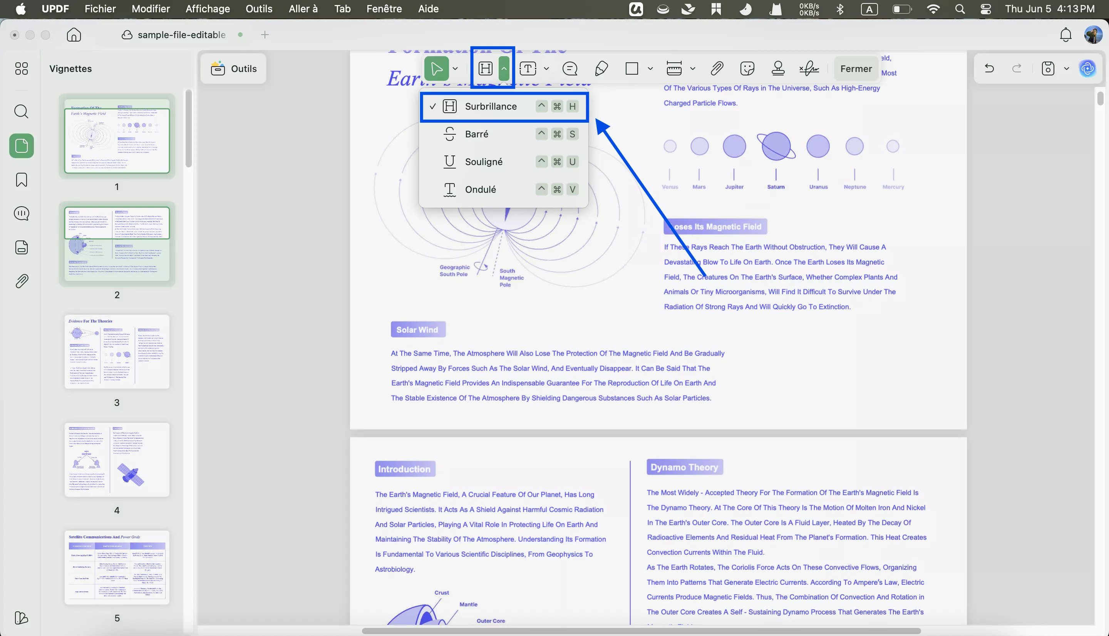Open the bookmarks sidebar panel
This screenshot has height=636, width=1109.
[x=22, y=180]
